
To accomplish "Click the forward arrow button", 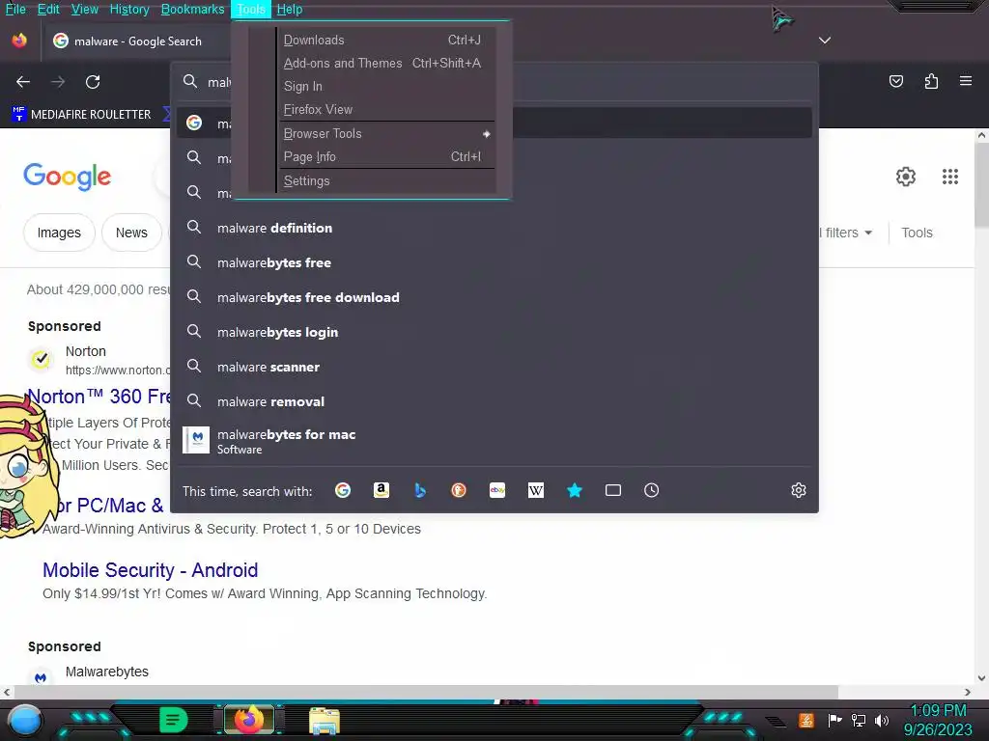I will [x=58, y=82].
